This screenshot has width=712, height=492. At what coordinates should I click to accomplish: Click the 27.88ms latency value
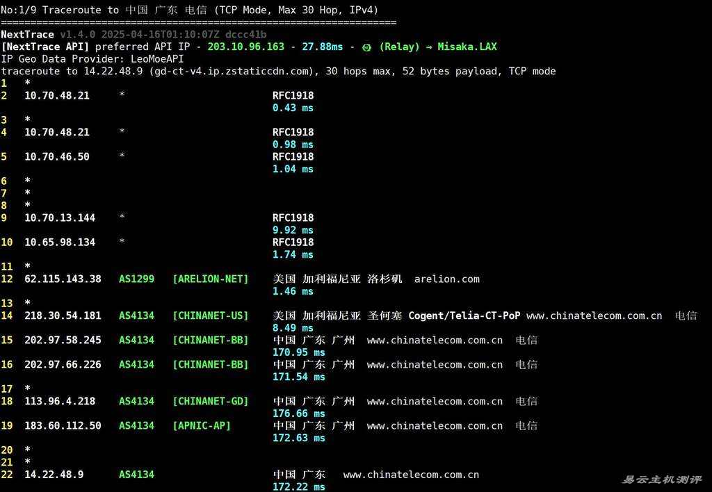pyautogui.click(x=323, y=47)
